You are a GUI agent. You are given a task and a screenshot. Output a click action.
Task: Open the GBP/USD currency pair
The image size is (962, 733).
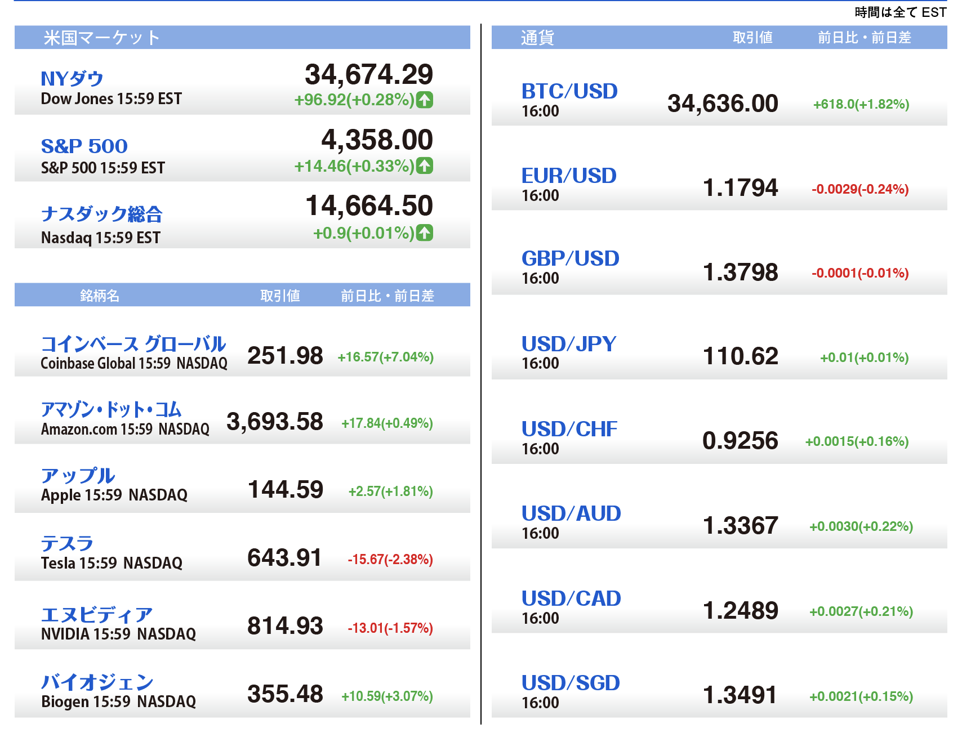[x=570, y=258]
